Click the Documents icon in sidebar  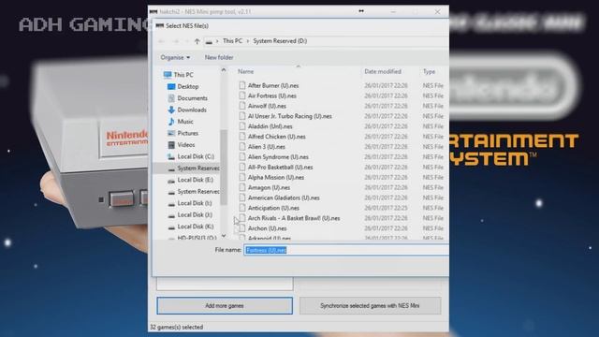pos(171,98)
